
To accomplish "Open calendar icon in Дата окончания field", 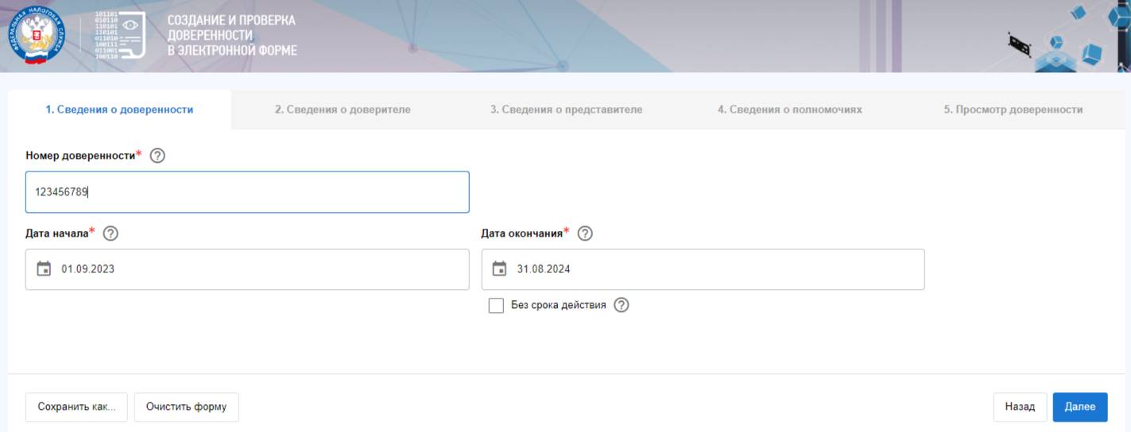I will click(x=500, y=268).
